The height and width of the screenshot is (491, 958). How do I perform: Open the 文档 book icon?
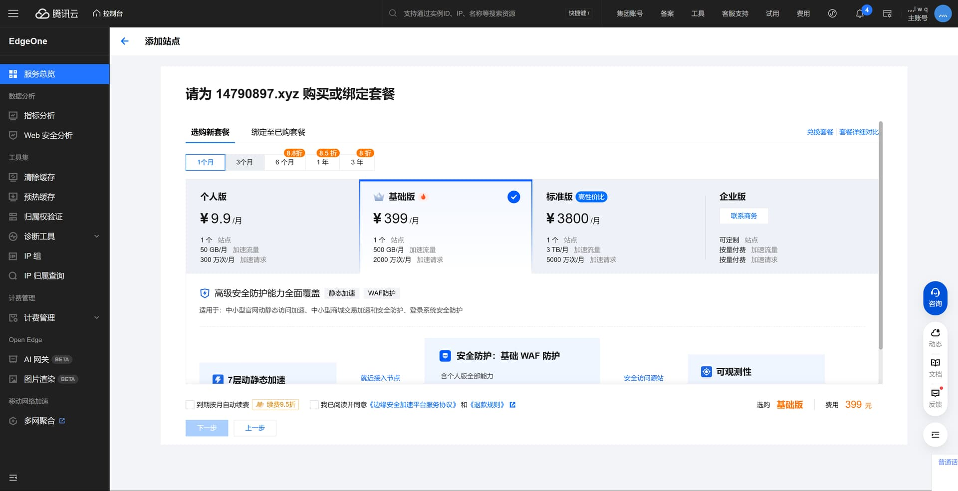[935, 367]
